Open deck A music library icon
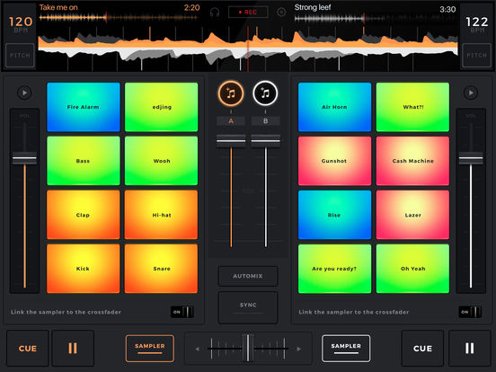Screen dimensions: 496x372 click(x=231, y=93)
